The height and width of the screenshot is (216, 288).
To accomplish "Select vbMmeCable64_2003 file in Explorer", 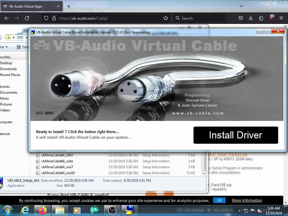I will point(57,155).
